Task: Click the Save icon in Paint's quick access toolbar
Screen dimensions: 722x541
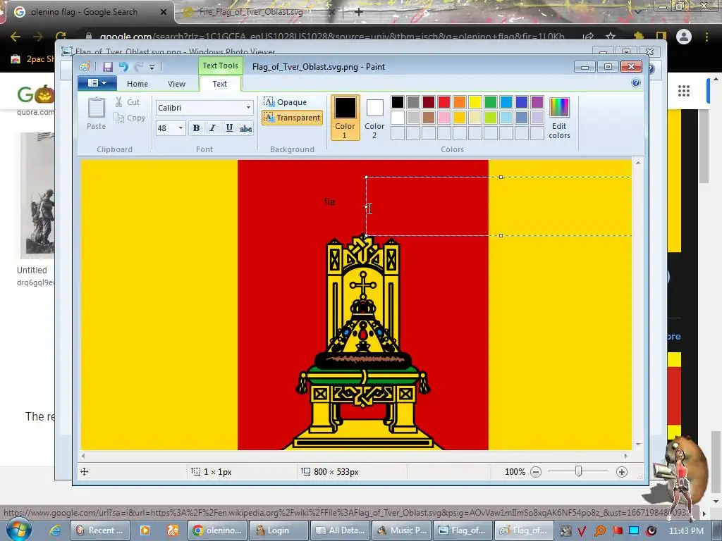Action: point(107,67)
